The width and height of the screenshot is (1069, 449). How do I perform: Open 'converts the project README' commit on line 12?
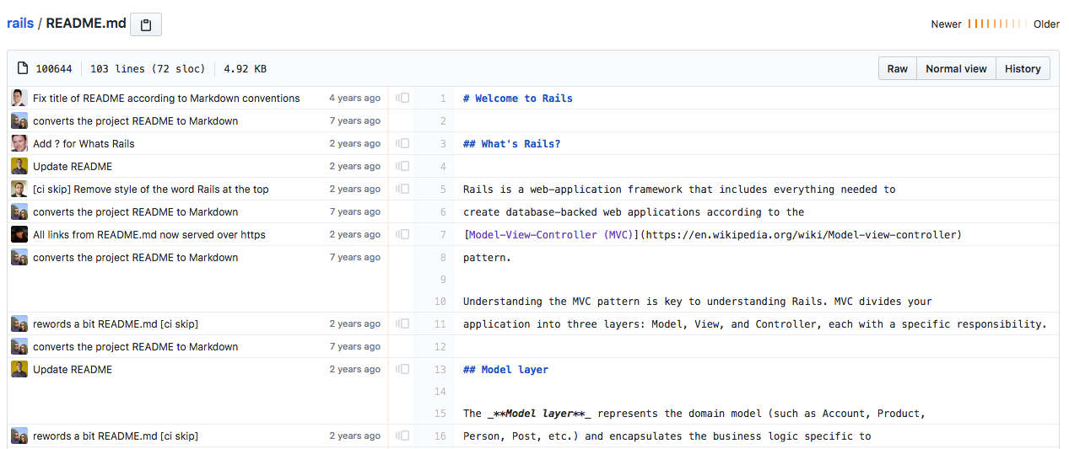coord(135,346)
